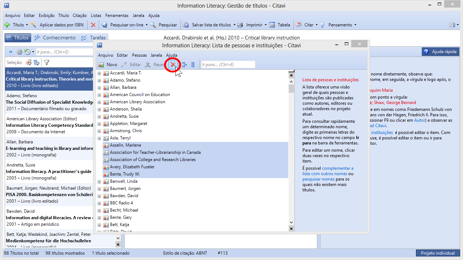Open Ajuda rápida help button
Screen dimensions: 463x260
pos(440,52)
